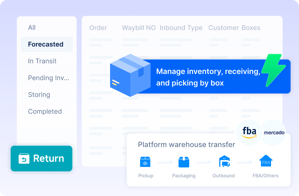View the Completed orders tab
This screenshot has width=299, height=196.
click(x=45, y=111)
